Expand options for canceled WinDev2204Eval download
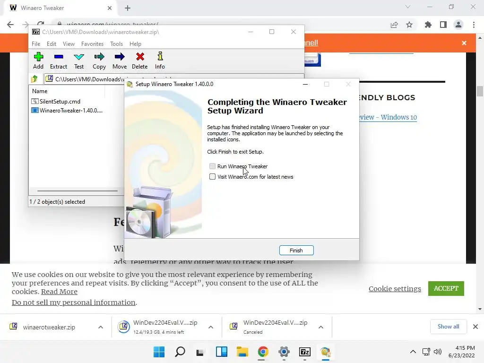Screen dimensions: 484x363 [x=321, y=327]
